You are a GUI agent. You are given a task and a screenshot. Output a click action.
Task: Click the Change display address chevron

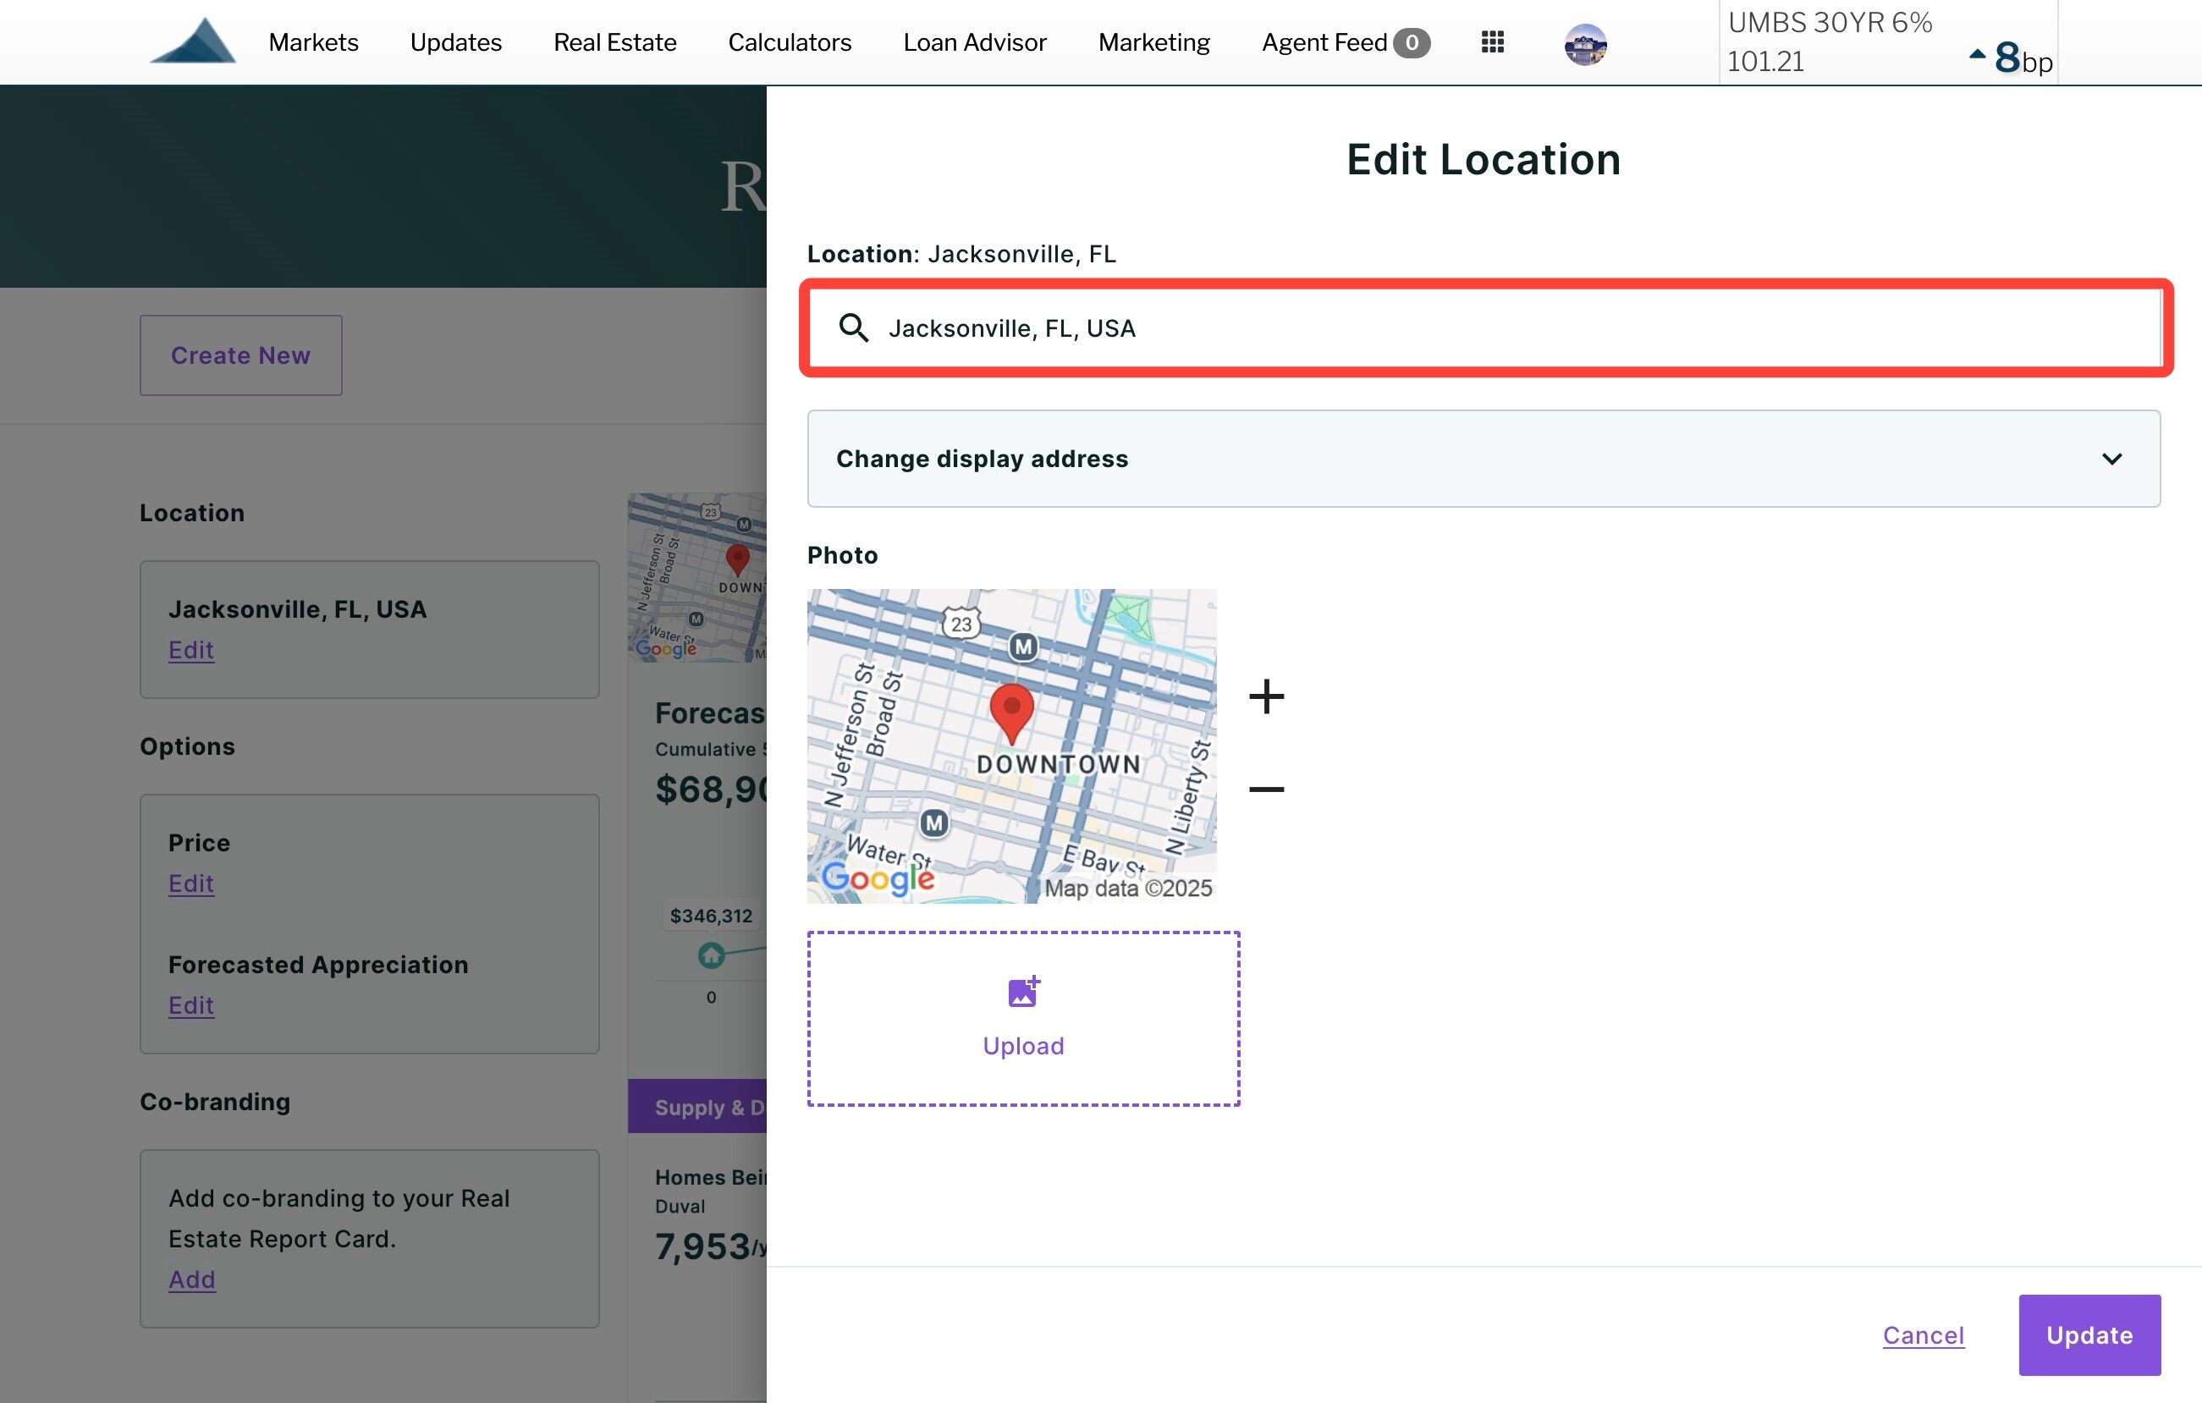(2111, 458)
